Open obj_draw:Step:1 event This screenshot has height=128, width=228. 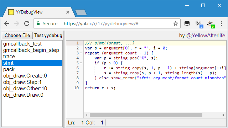[x=32, y=82]
